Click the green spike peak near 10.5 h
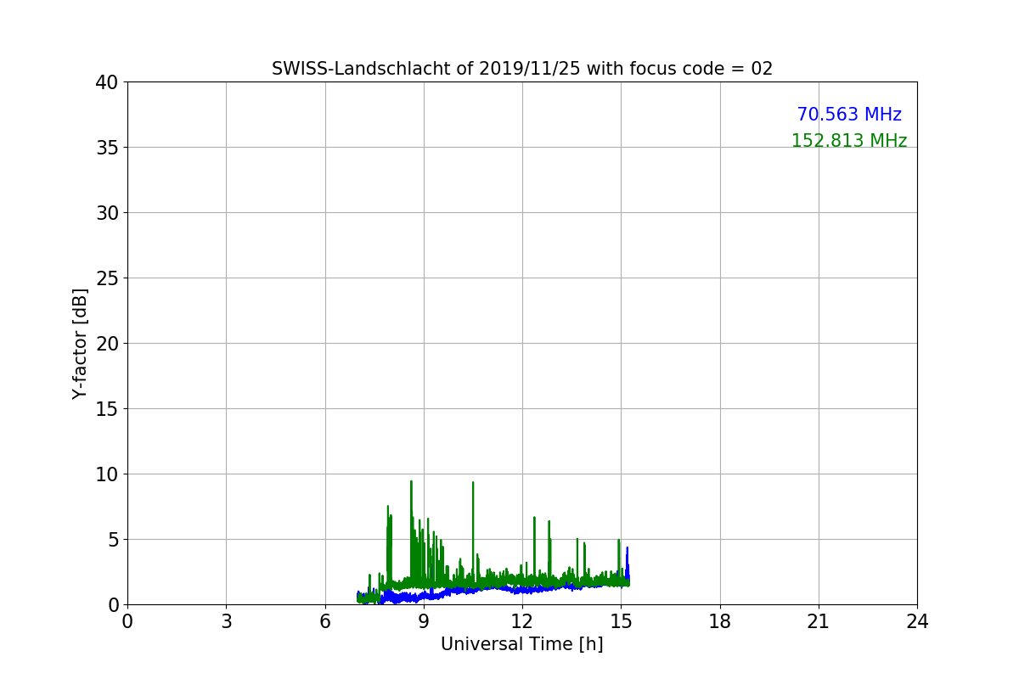 [x=473, y=483]
